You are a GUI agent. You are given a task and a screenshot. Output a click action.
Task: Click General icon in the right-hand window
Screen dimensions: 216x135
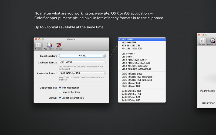(x=202, y=41)
